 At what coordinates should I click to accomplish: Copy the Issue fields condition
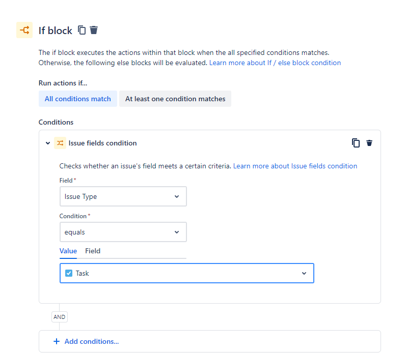356,143
